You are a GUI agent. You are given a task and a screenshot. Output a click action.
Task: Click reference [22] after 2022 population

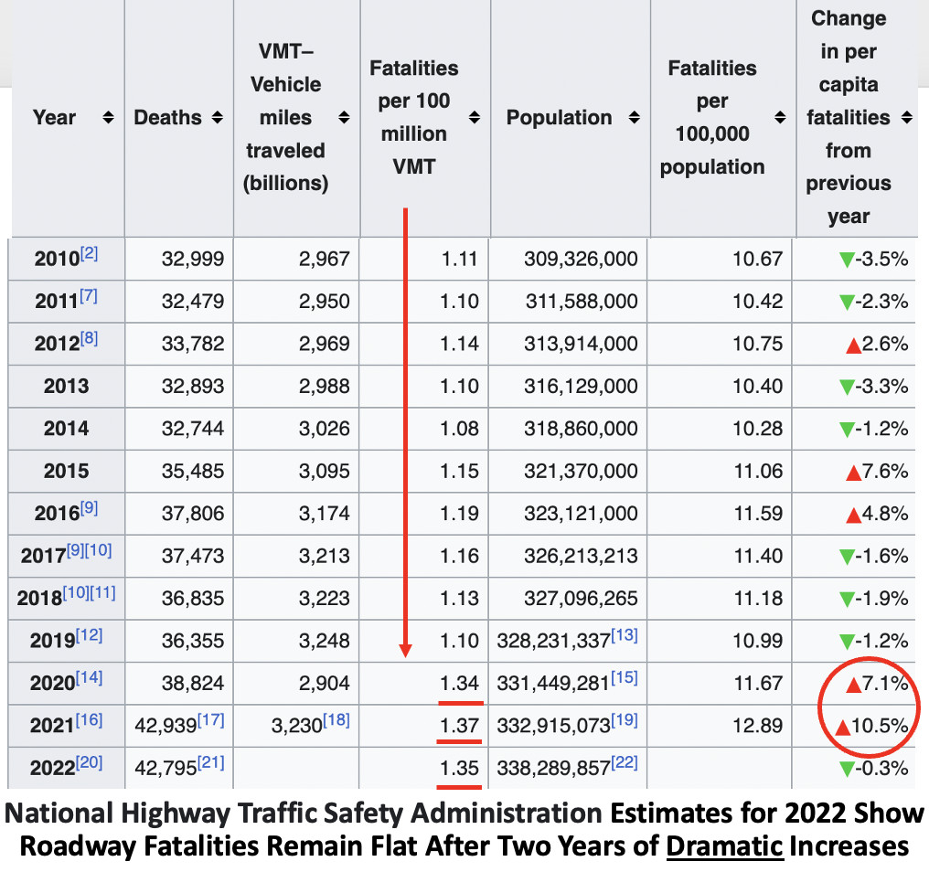(625, 763)
